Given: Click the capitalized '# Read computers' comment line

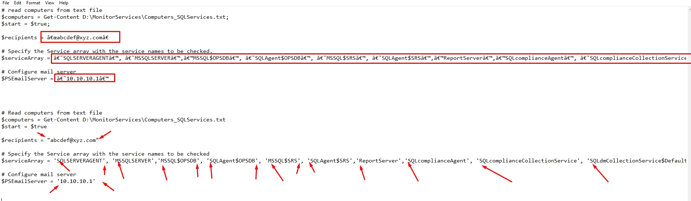Looking at the screenshot, I should tap(52, 113).
